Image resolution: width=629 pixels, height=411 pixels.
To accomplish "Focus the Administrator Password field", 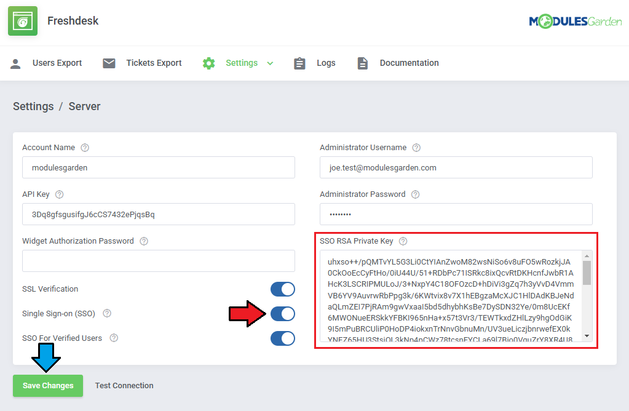I will [x=456, y=214].
